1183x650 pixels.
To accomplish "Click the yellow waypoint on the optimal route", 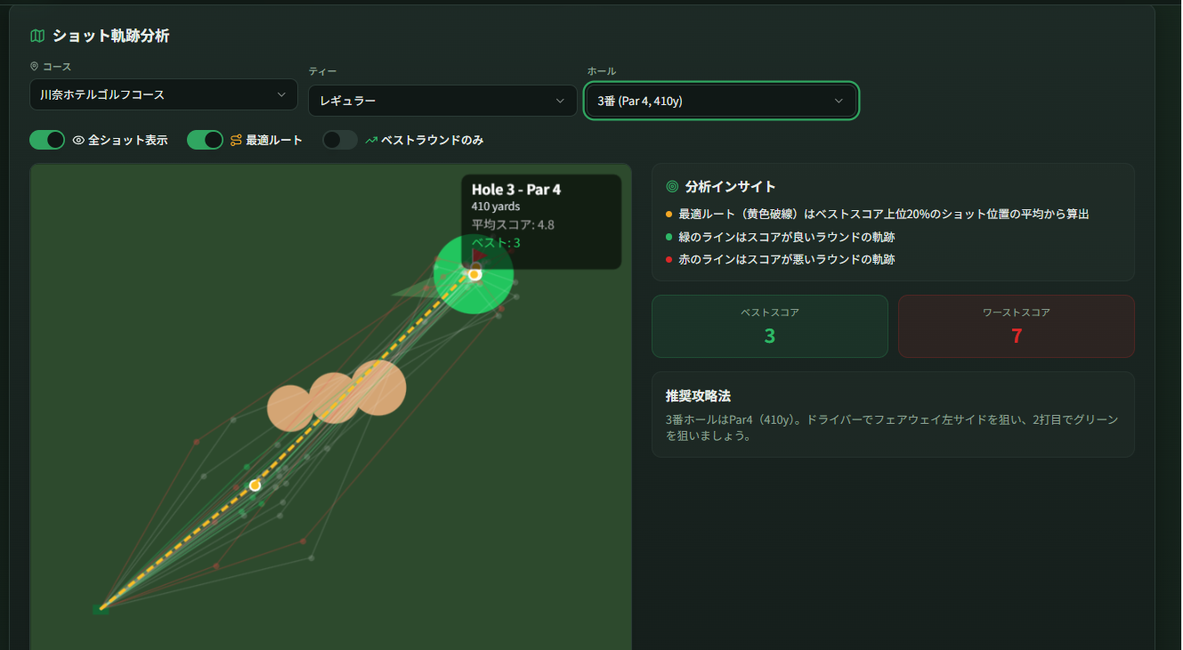I will [255, 485].
